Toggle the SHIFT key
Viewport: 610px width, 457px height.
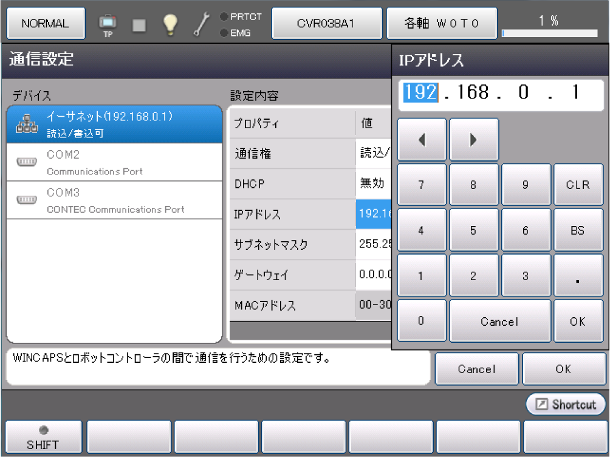click(43, 438)
